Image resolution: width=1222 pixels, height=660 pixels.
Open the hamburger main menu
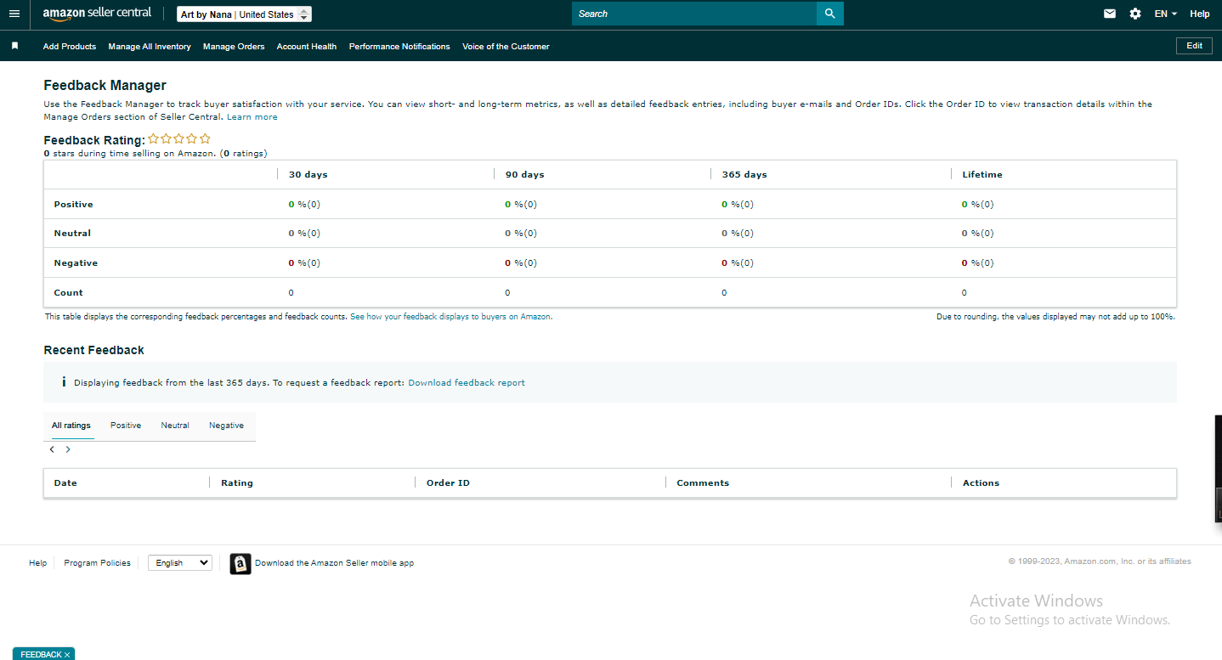[x=14, y=14]
